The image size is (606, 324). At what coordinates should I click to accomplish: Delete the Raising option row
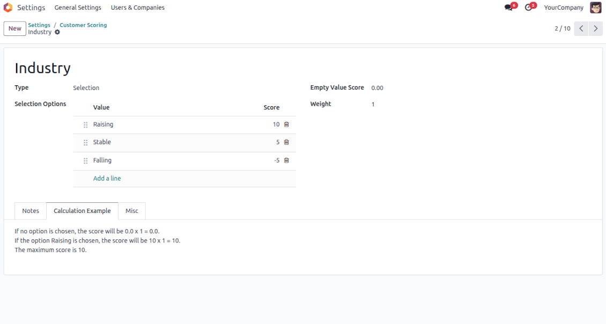(286, 124)
